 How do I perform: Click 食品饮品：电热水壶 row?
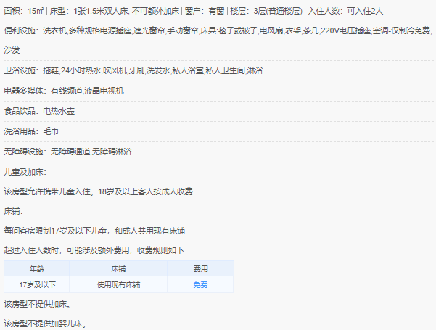[39, 111]
